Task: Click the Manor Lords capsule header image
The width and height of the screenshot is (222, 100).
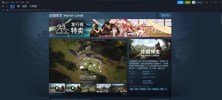Action: tap(150, 49)
